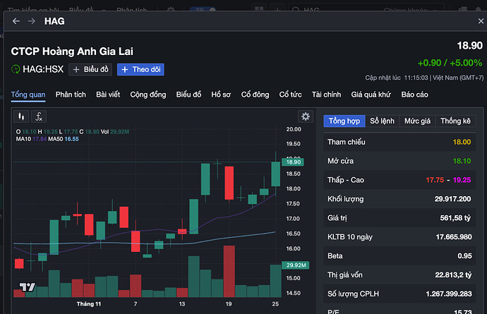This screenshot has width=487, height=314.
Task: Open the Giá quá khứ tab
Action: click(371, 95)
